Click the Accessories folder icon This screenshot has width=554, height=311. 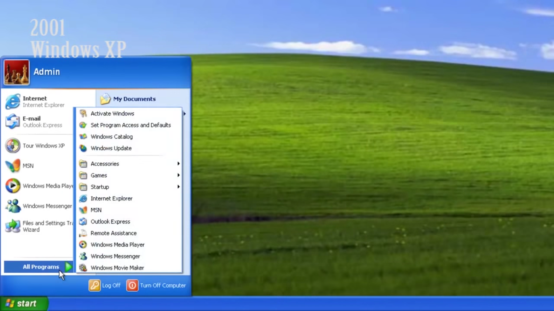(x=83, y=164)
